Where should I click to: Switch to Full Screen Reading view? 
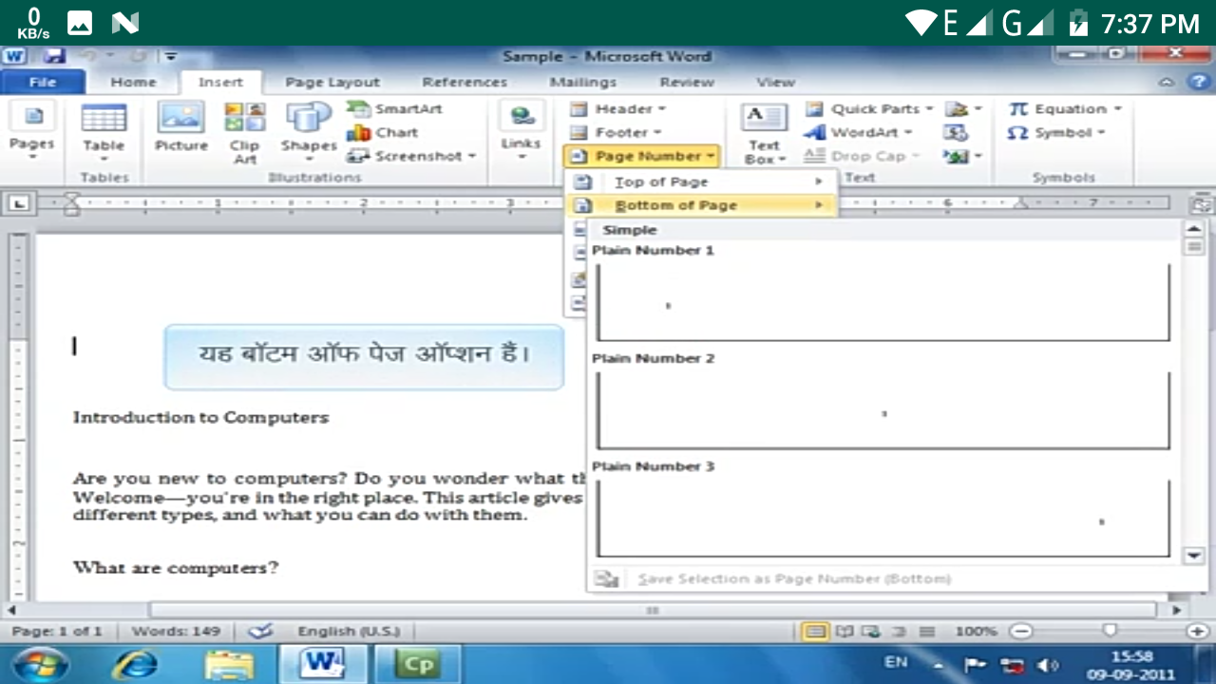[843, 631]
